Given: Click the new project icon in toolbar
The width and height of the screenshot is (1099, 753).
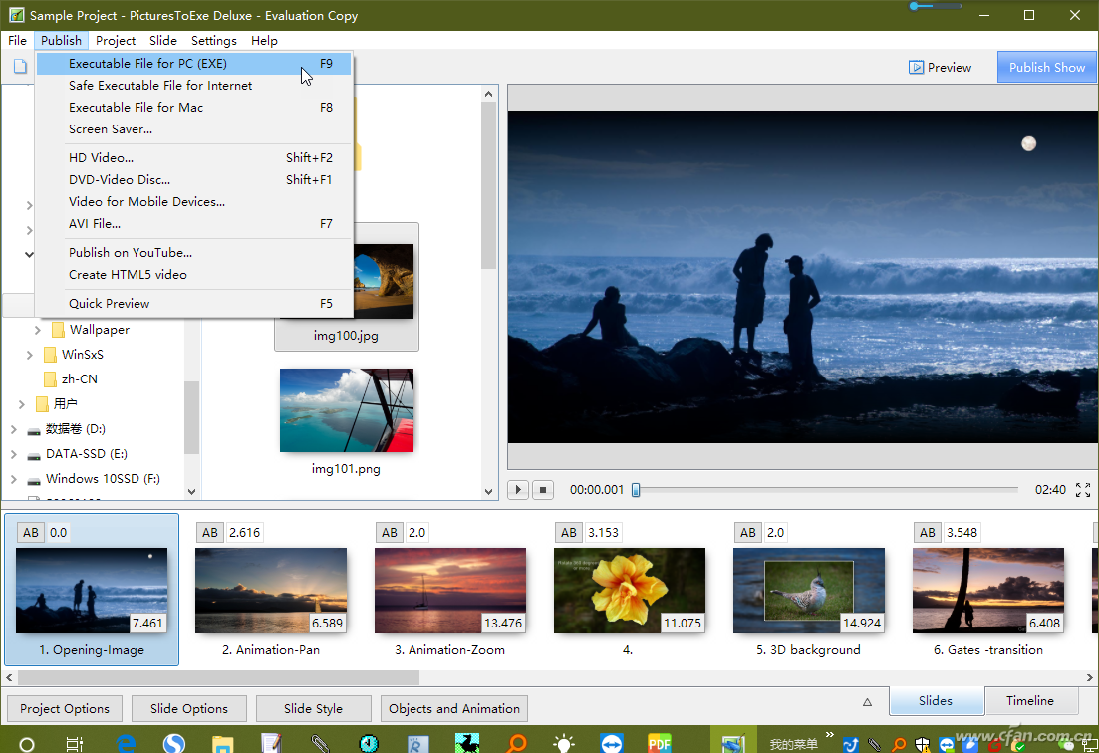Looking at the screenshot, I should point(20,67).
